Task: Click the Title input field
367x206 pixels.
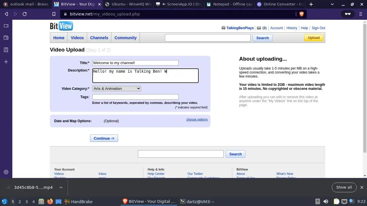Action: [135, 63]
